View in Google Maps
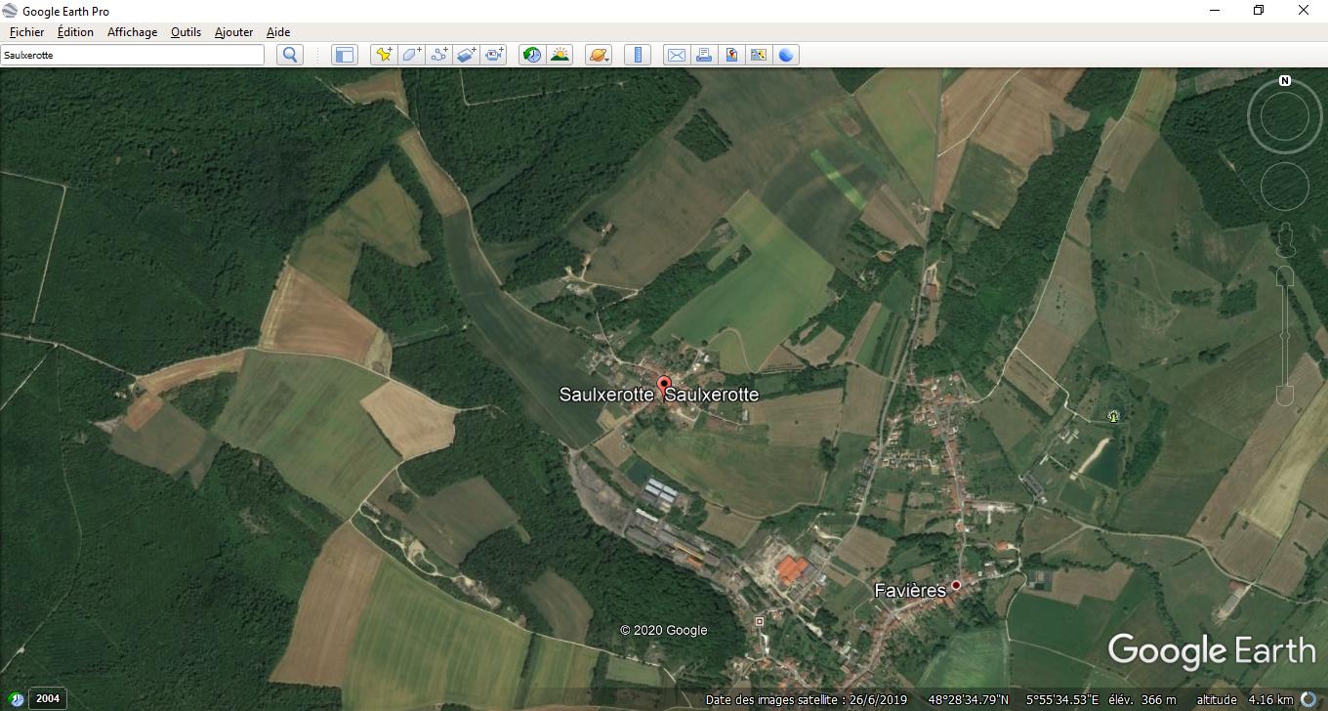The image size is (1328, 711). [759, 55]
